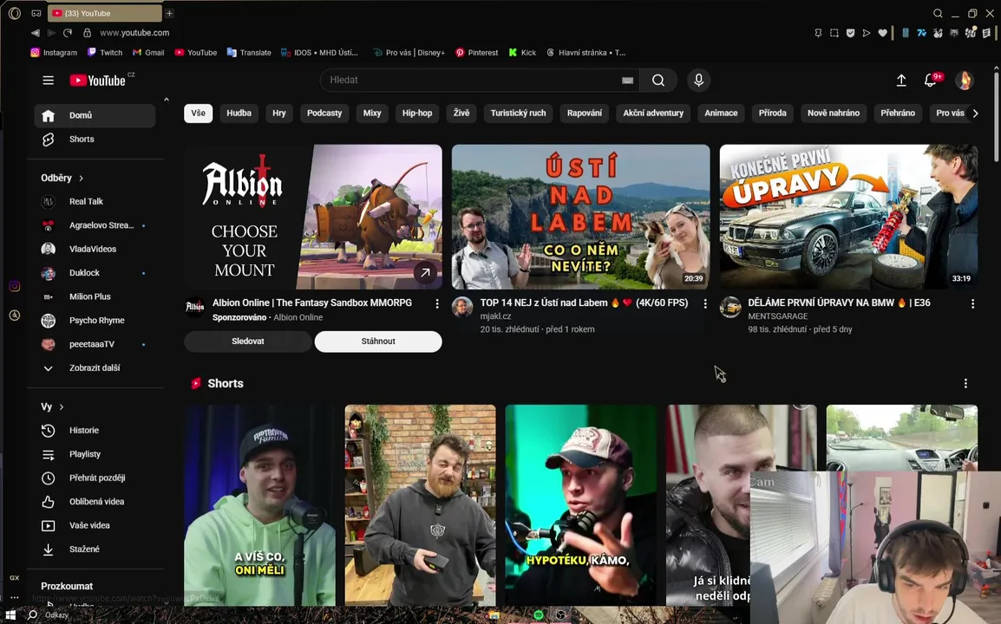The image size is (1001, 624).
Task: Reload the page in browser toolbar
Action: point(68,33)
